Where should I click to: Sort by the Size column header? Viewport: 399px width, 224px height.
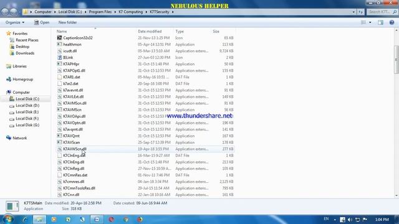tap(216, 31)
